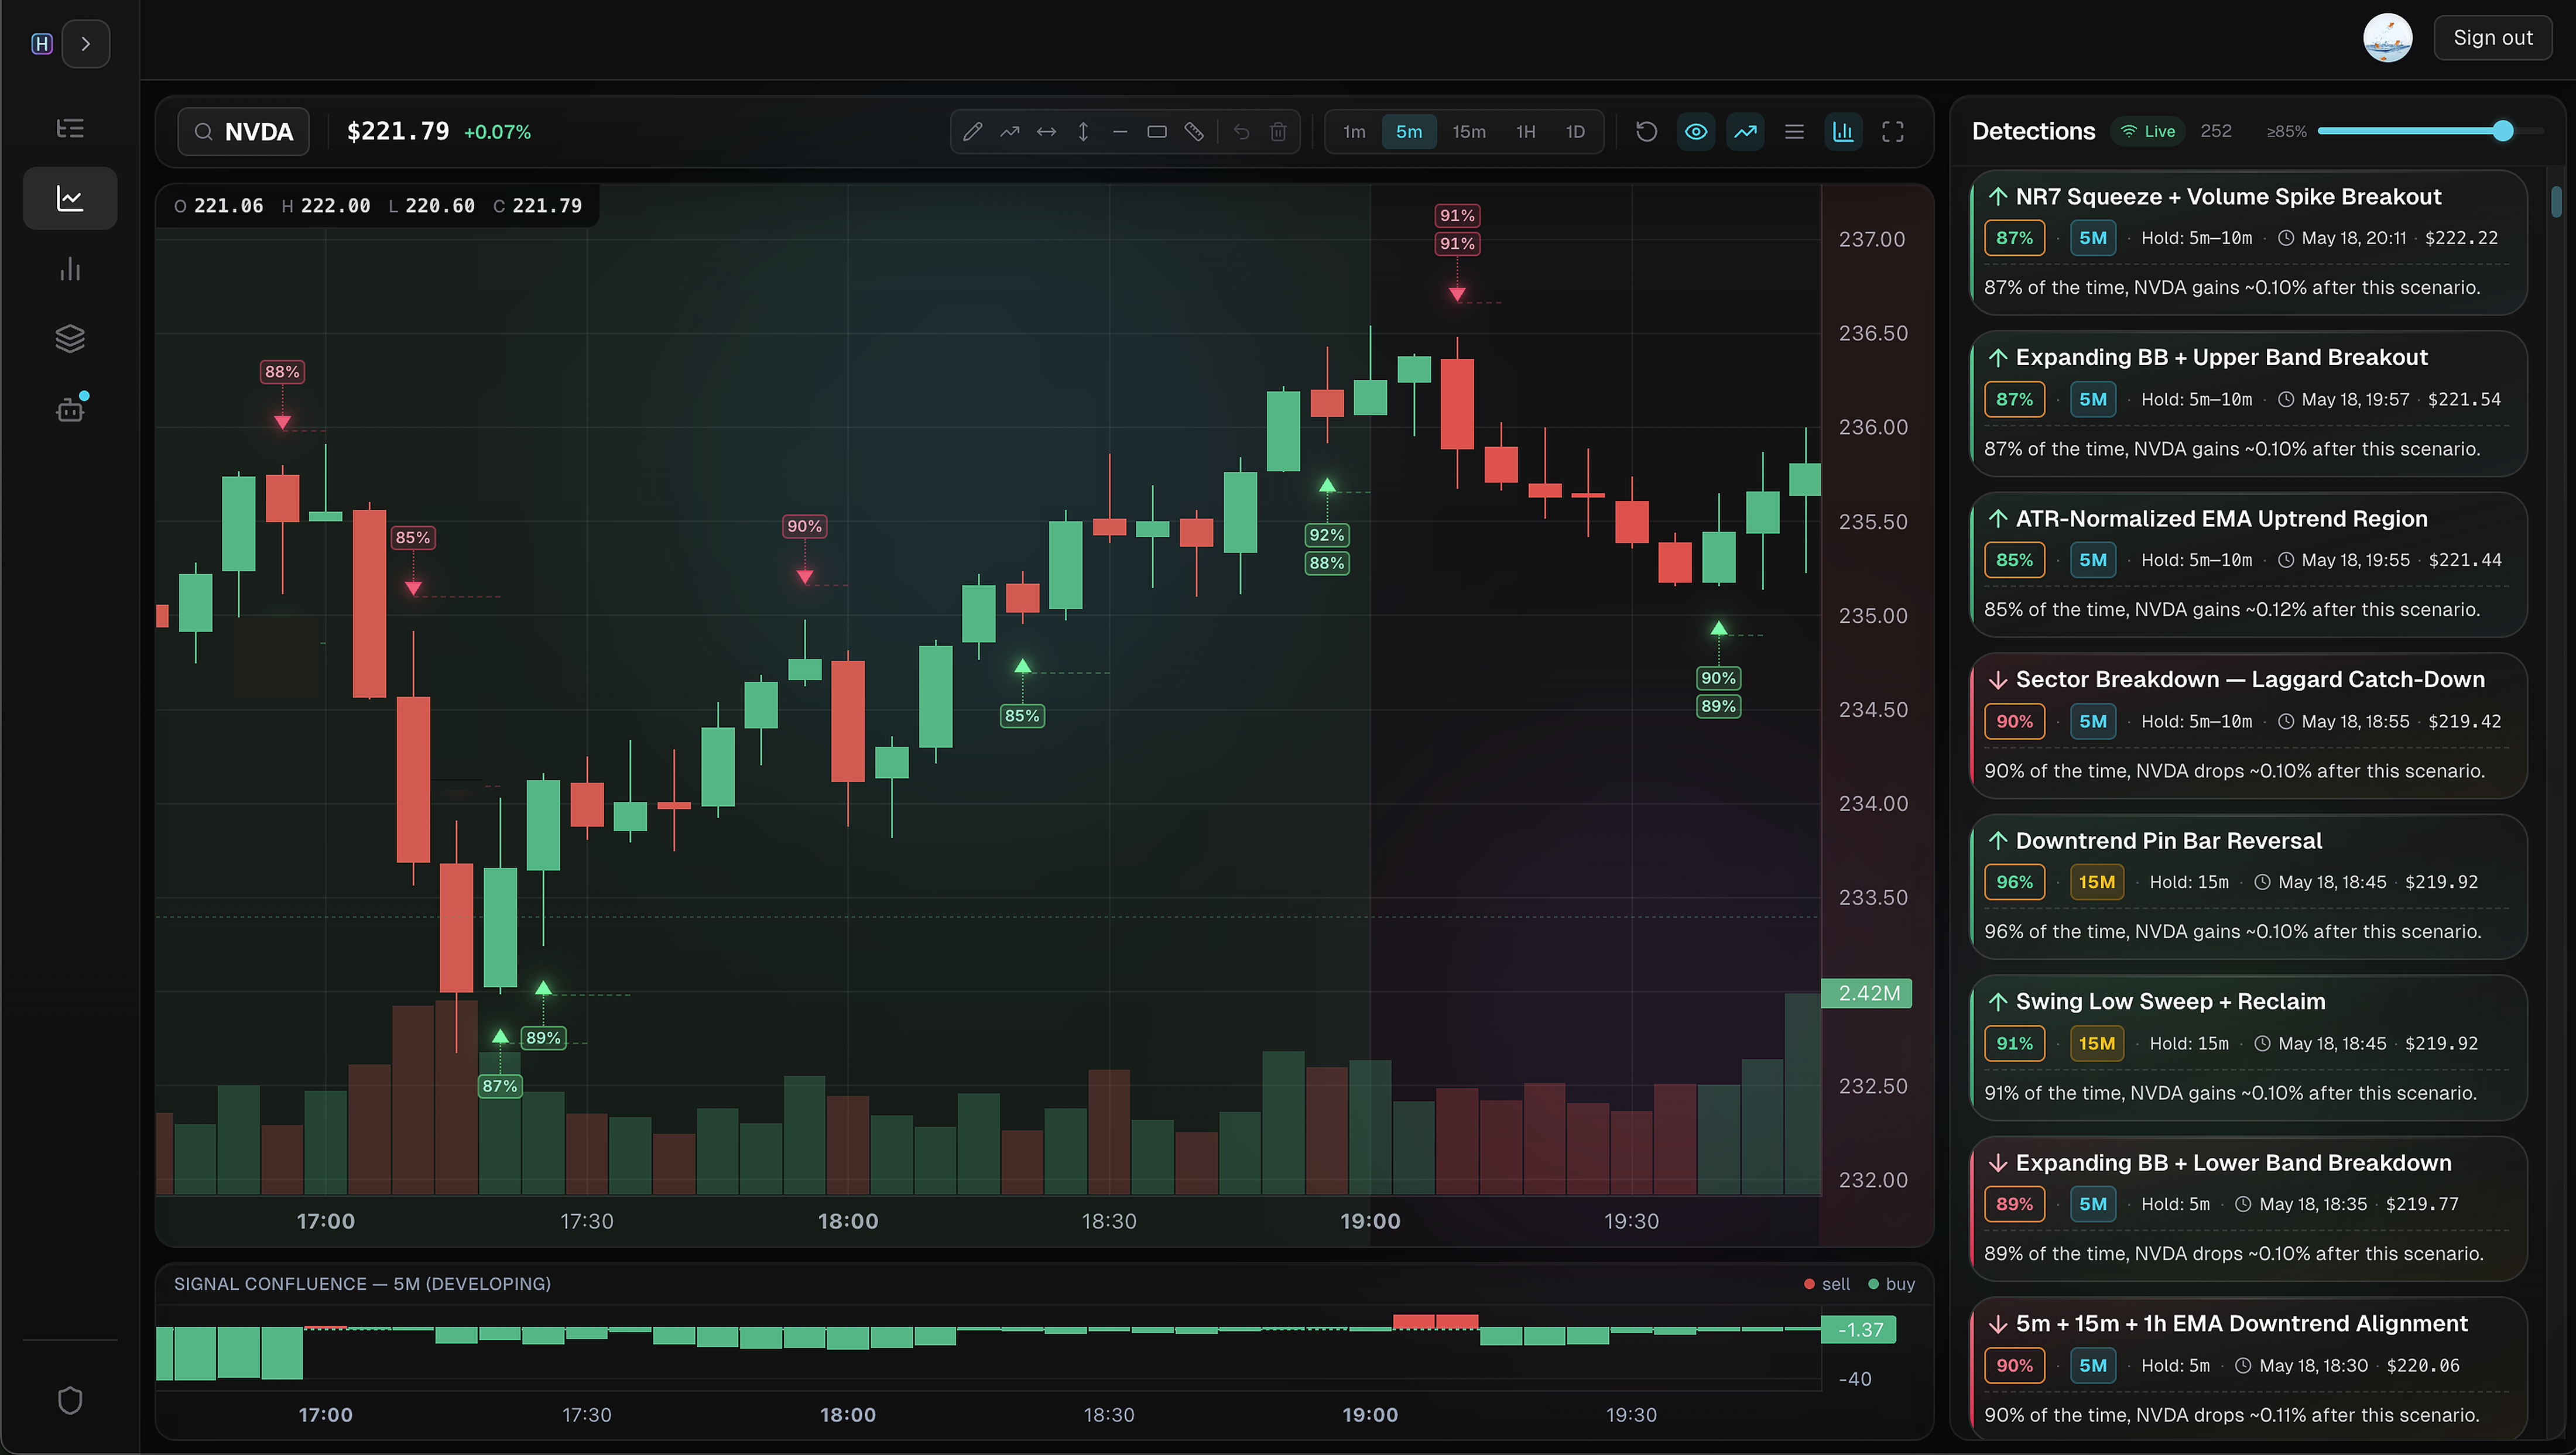This screenshot has height=1455, width=2576.
Task: Select the pencil freehand draw tool
Action: coord(972,132)
